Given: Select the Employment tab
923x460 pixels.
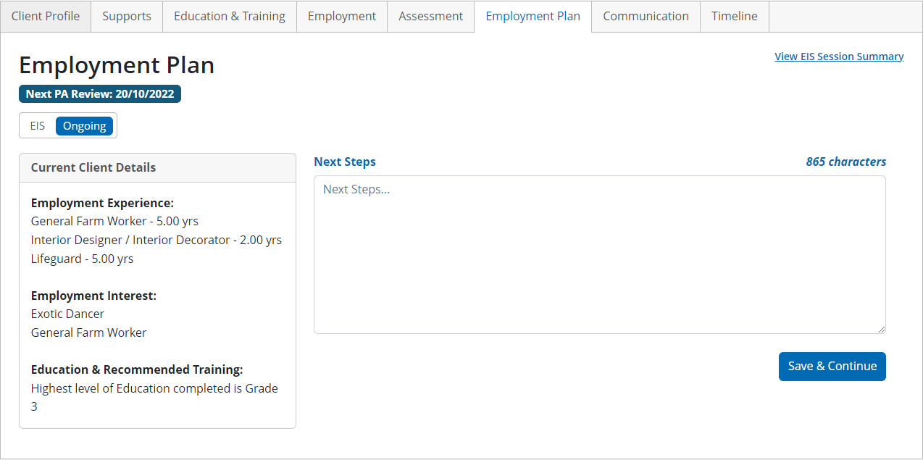Looking at the screenshot, I should [x=342, y=16].
